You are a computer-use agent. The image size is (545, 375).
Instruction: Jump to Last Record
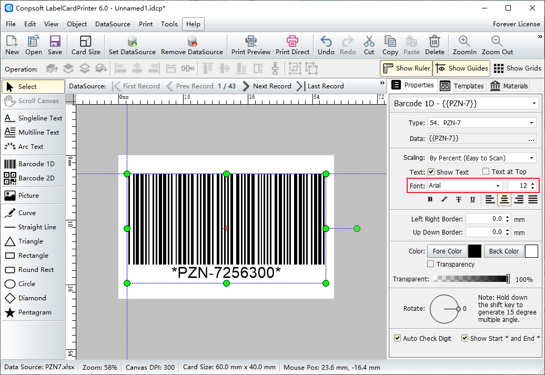(x=320, y=86)
